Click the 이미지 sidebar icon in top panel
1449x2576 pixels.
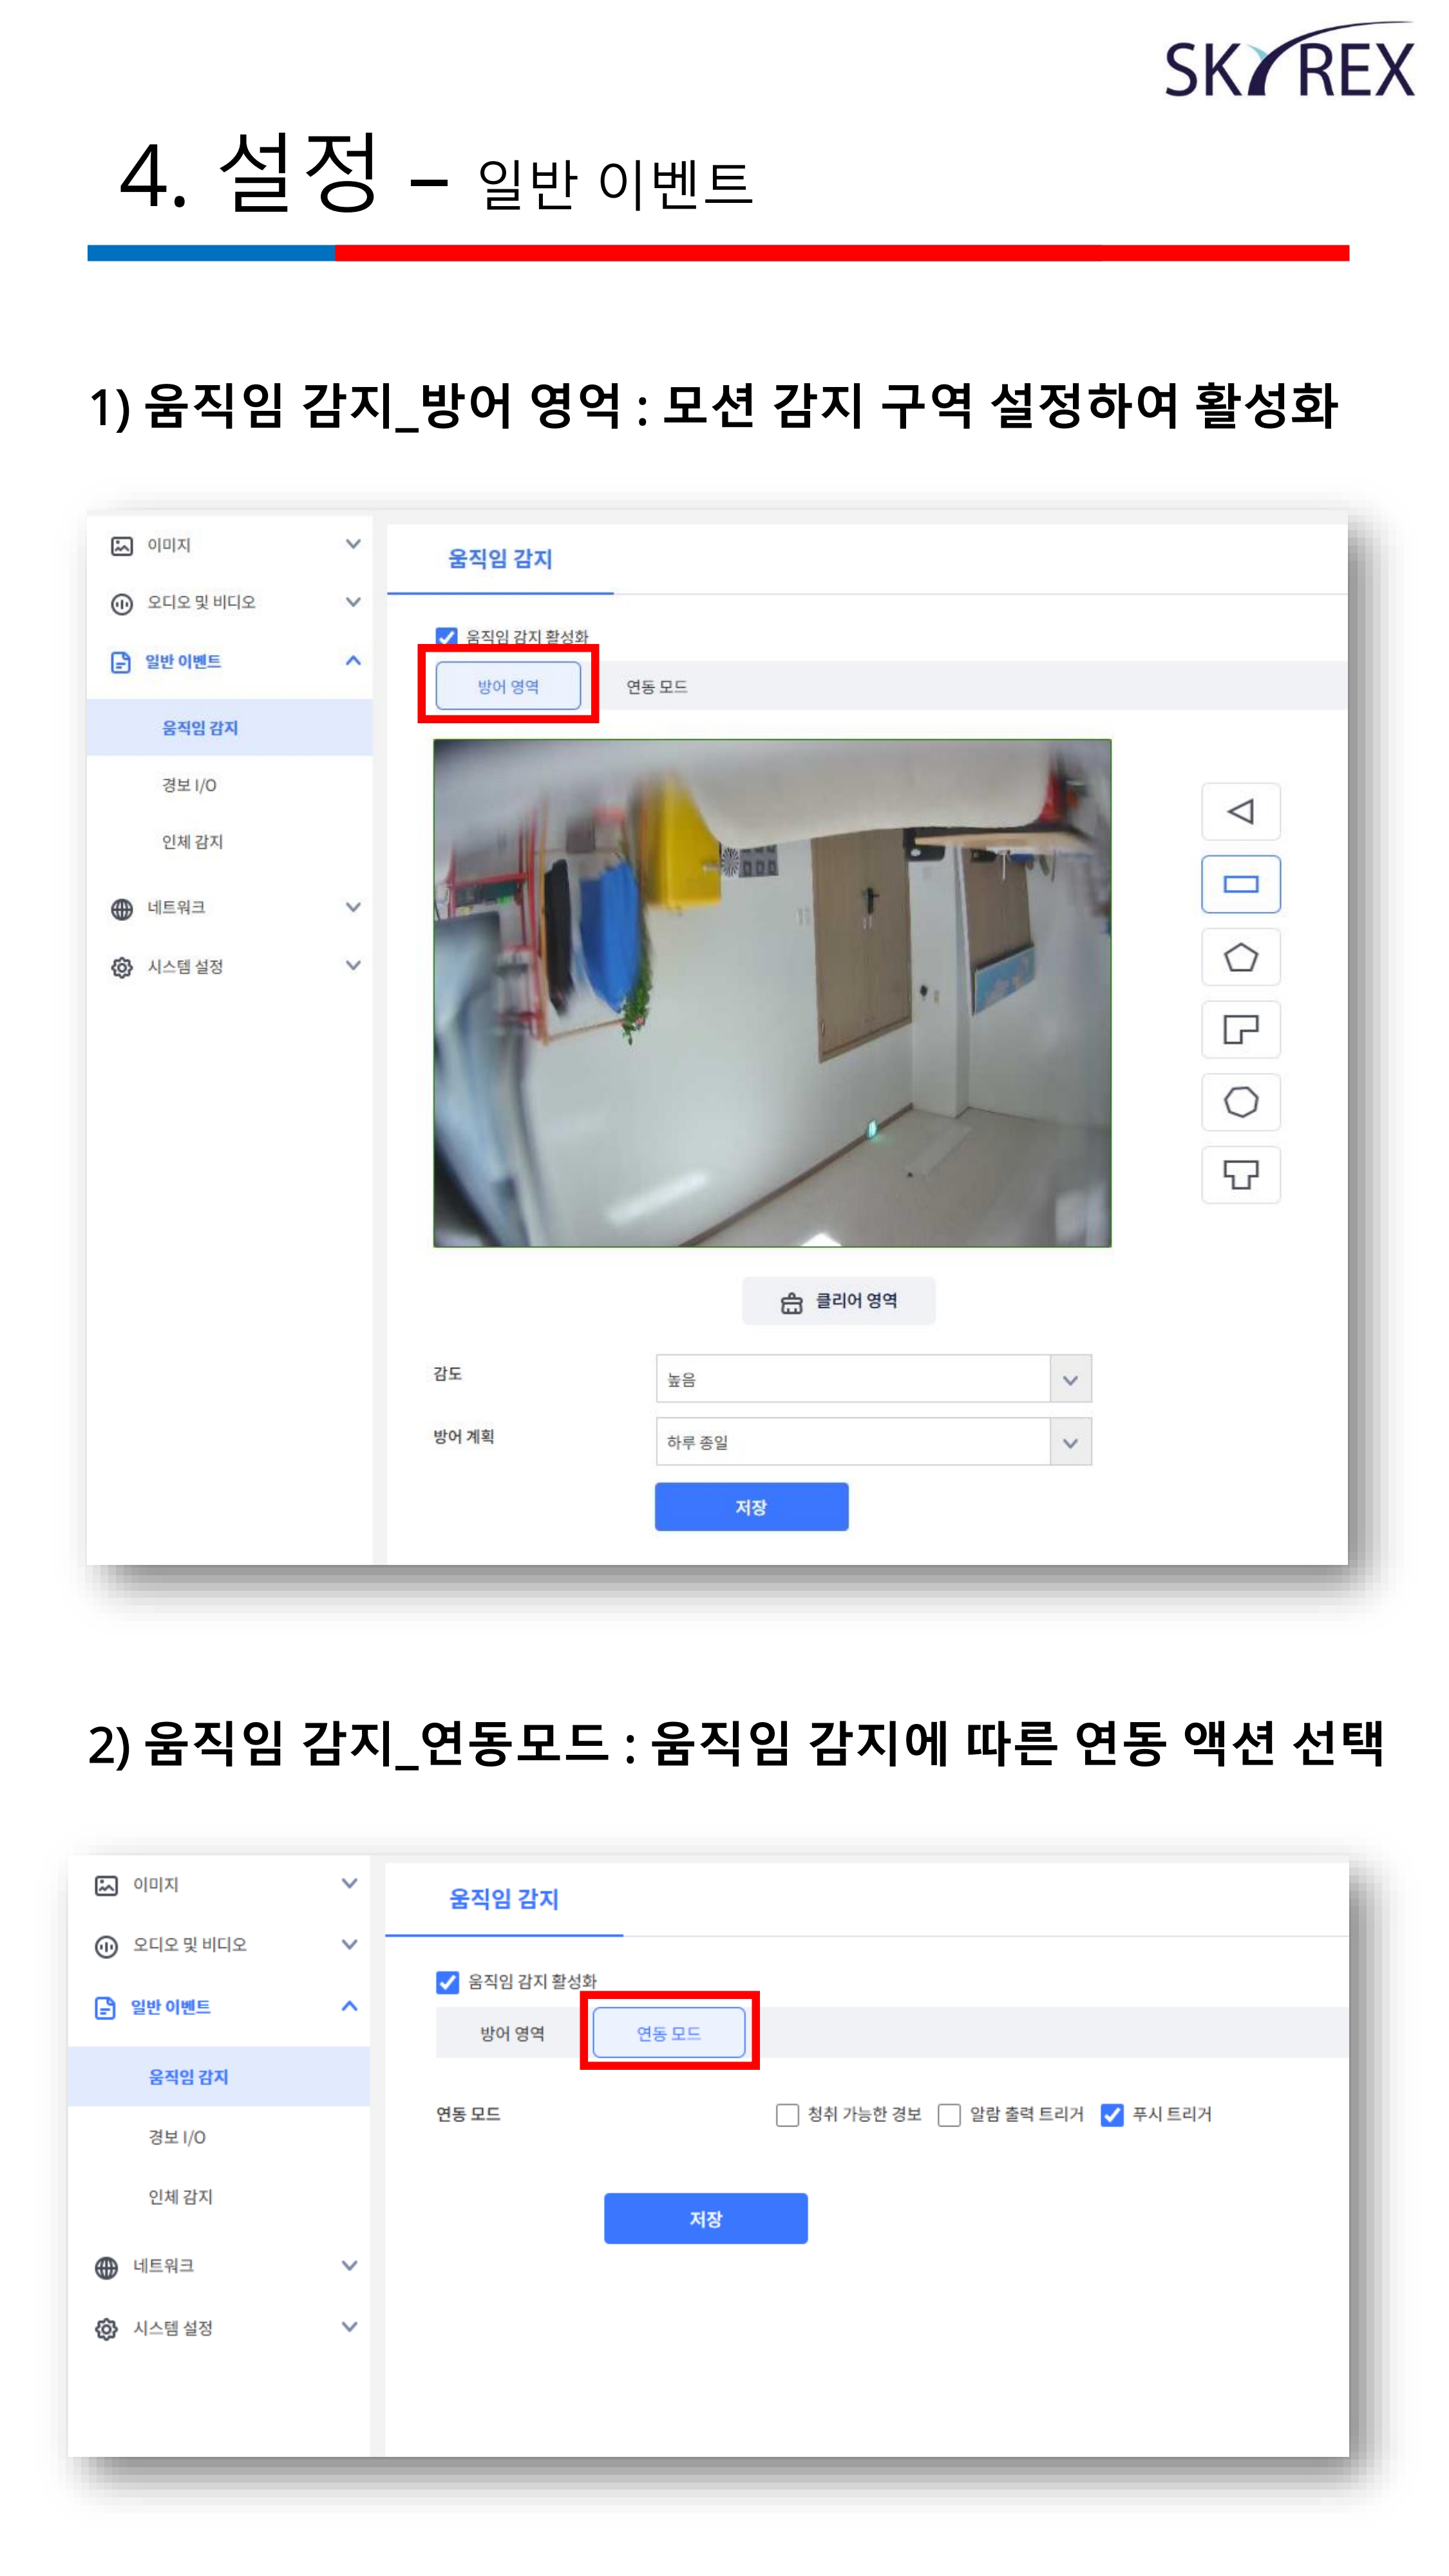click(x=122, y=546)
